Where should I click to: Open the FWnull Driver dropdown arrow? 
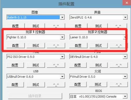125,76
